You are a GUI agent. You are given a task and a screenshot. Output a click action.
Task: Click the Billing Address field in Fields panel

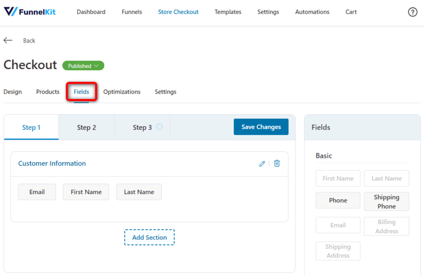tap(387, 226)
